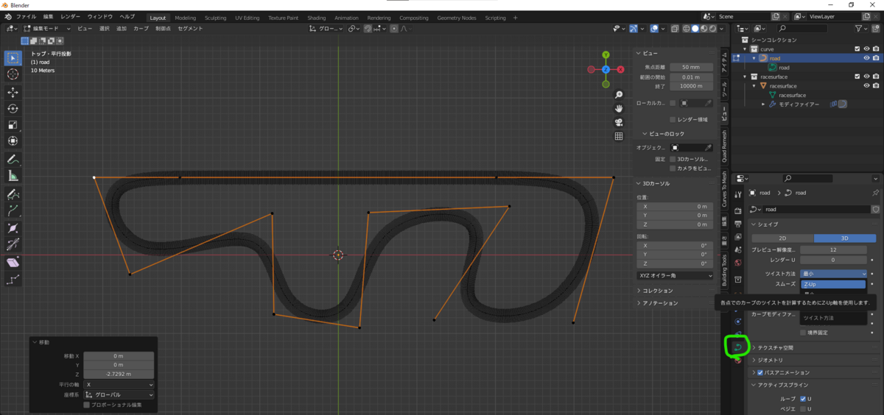Select the 3D shape button

pos(844,238)
